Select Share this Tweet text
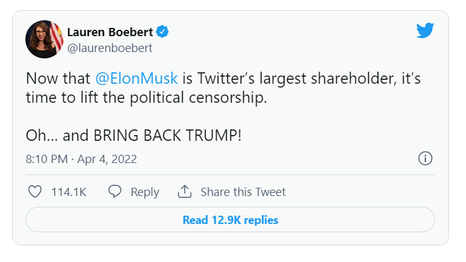This screenshot has height=262, width=466. point(243,192)
